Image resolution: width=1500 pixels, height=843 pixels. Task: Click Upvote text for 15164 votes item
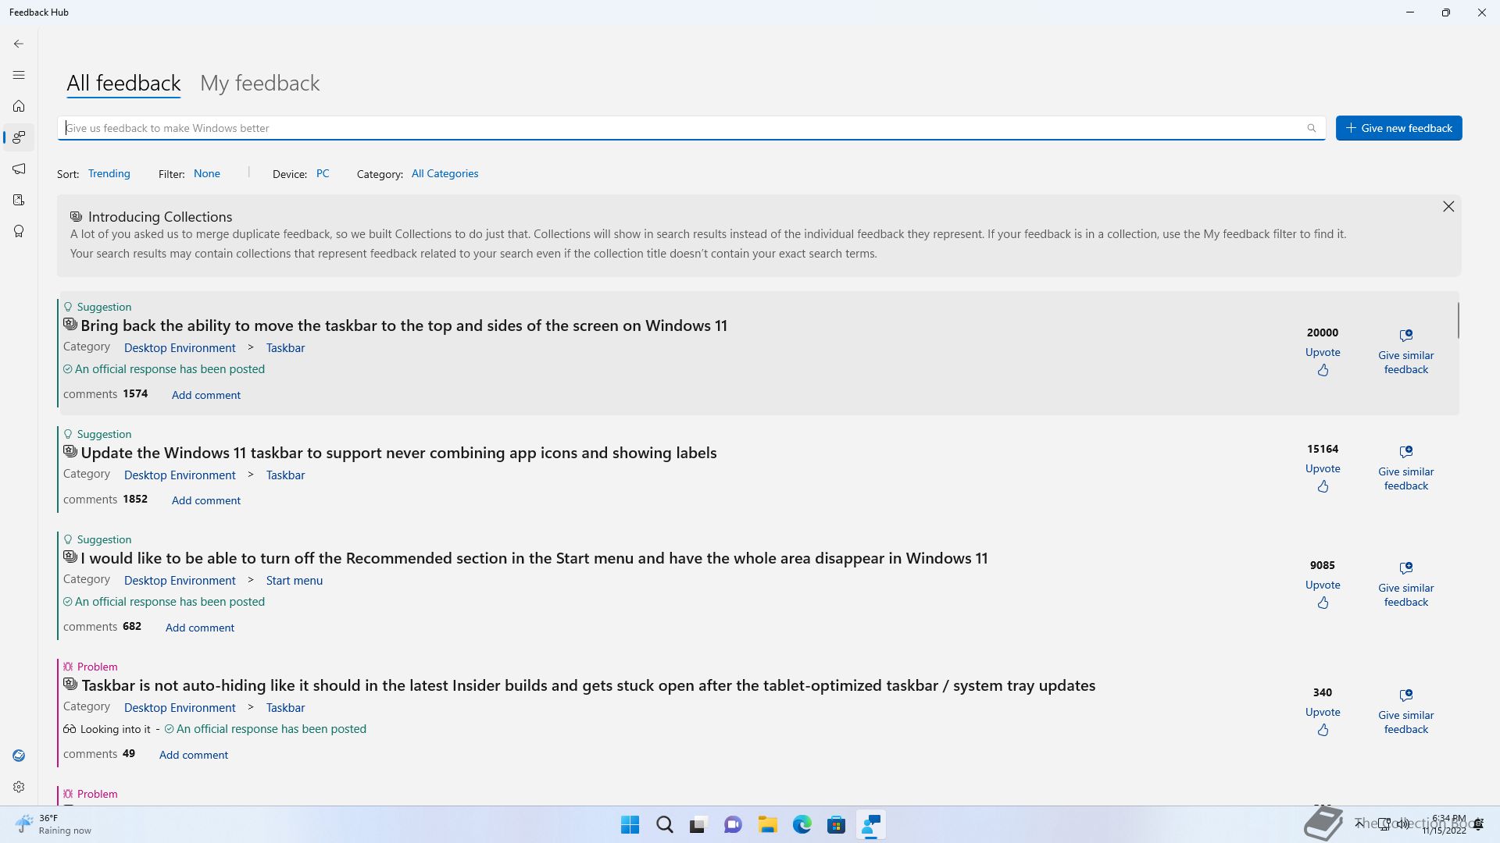(x=1323, y=468)
